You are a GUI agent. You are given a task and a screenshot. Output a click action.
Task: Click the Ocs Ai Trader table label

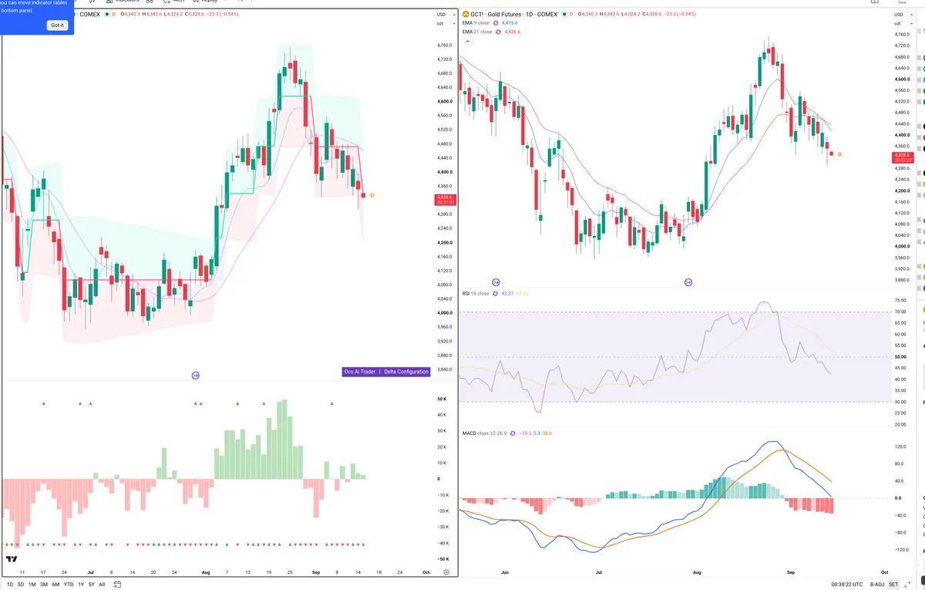pyautogui.click(x=360, y=372)
